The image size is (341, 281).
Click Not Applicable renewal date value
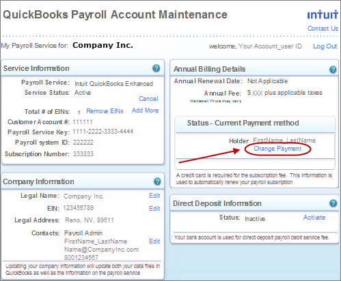(268, 81)
